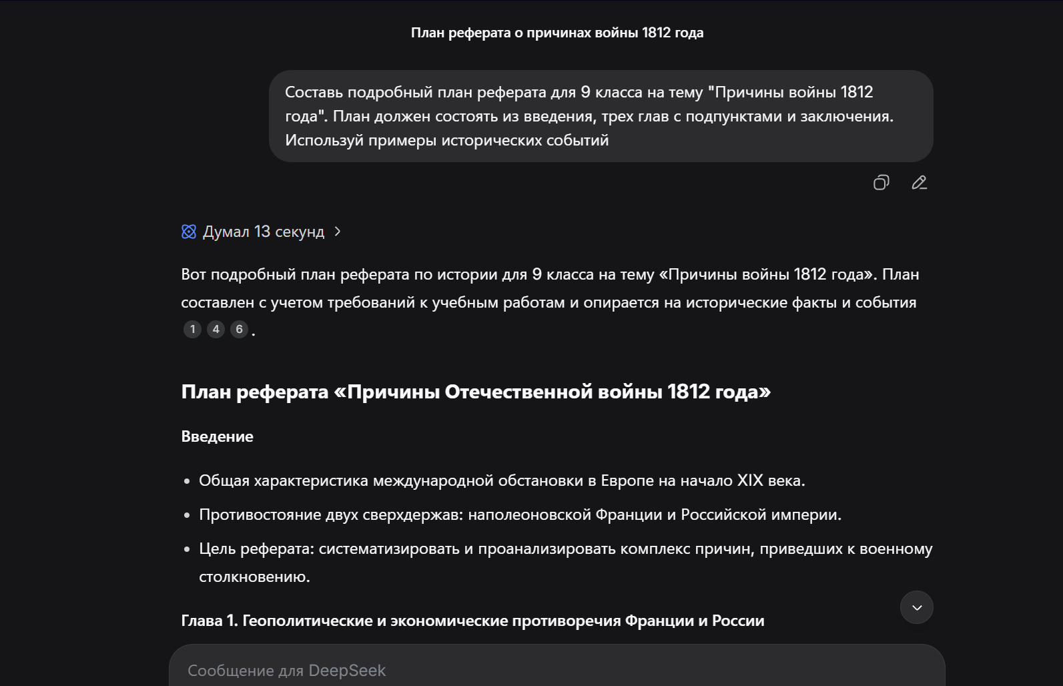Focus the "Сообщение для DeepSeek" input field
Image resolution: width=1063 pixels, height=686 pixels.
pyautogui.click(x=467, y=670)
